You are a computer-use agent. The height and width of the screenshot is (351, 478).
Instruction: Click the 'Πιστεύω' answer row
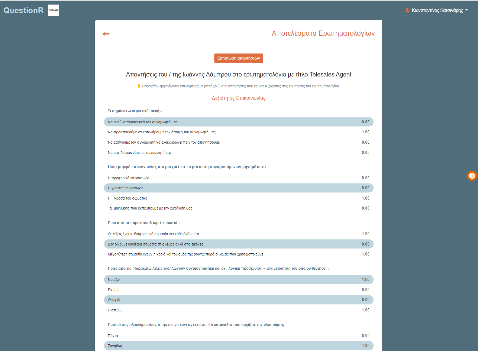pyautogui.click(x=238, y=310)
